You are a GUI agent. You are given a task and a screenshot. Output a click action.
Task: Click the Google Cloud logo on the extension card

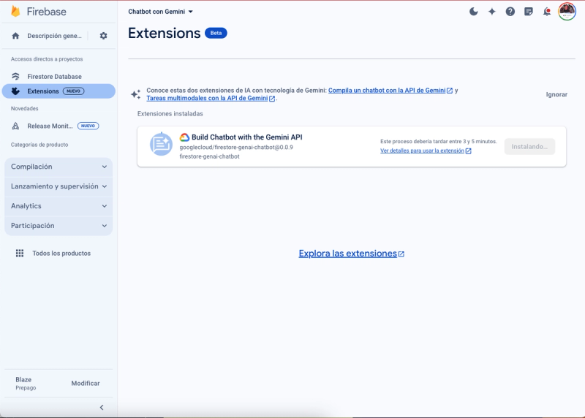point(184,137)
